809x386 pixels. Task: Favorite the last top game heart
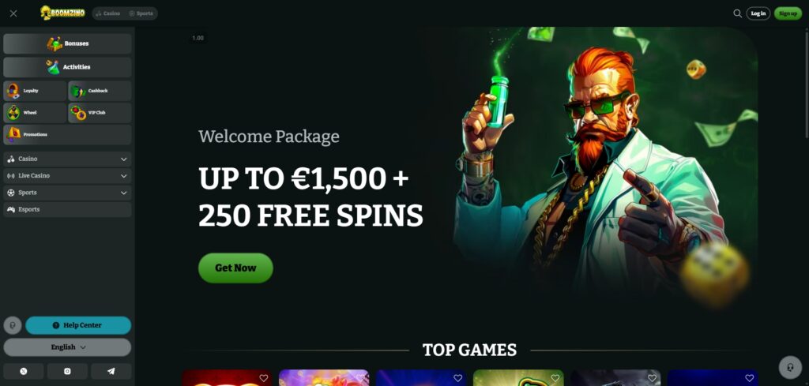pyautogui.click(x=749, y=378)
